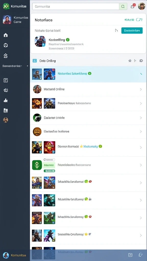
Task: Click the star icon beside Data Onlirg
Action: point(130,61)
